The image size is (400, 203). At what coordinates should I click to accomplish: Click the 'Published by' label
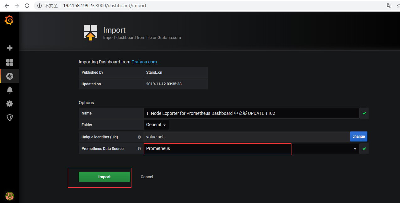92,72
